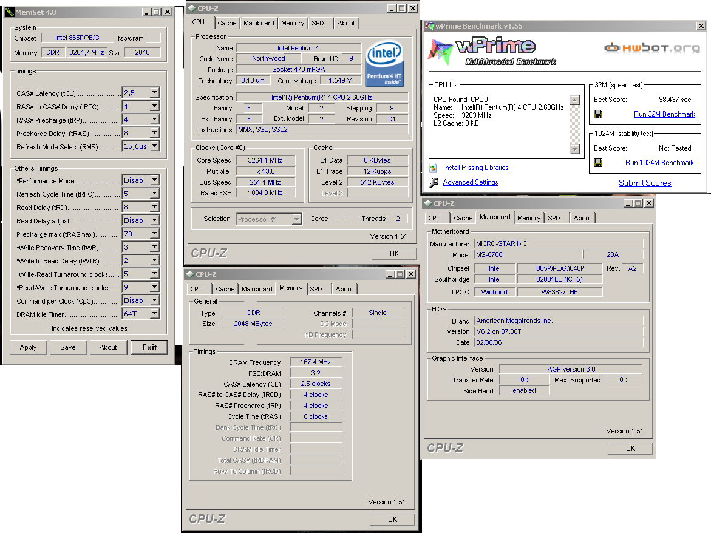
Task: Open the Performance Mode dropdown
Action: coord(155,180)
